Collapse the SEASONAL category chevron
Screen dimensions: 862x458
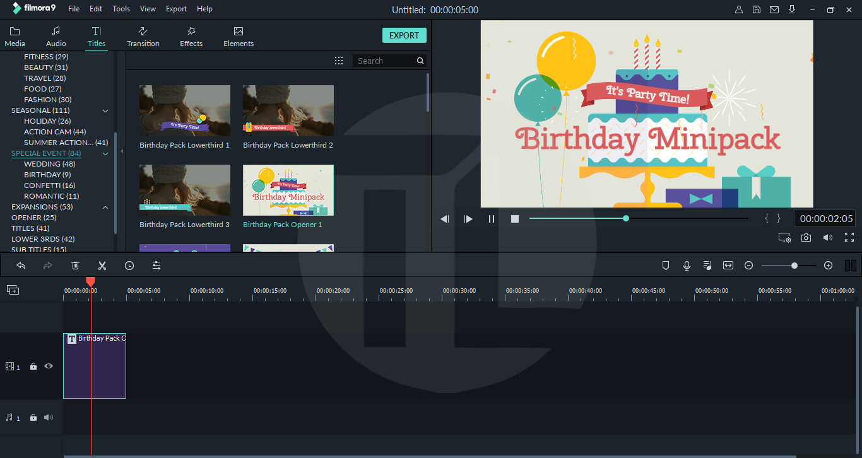[x=105, y=110]
